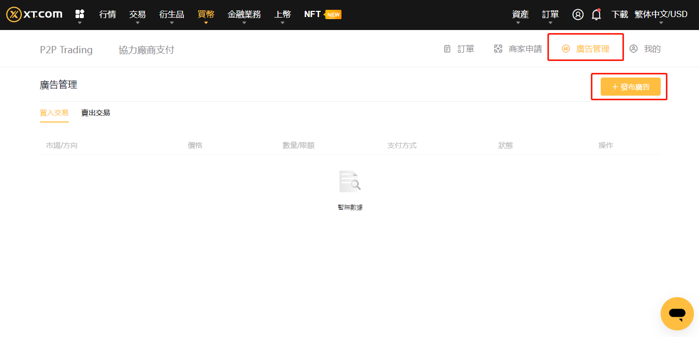Expand the 交易 trade dropdown

[x=138, y=14]
